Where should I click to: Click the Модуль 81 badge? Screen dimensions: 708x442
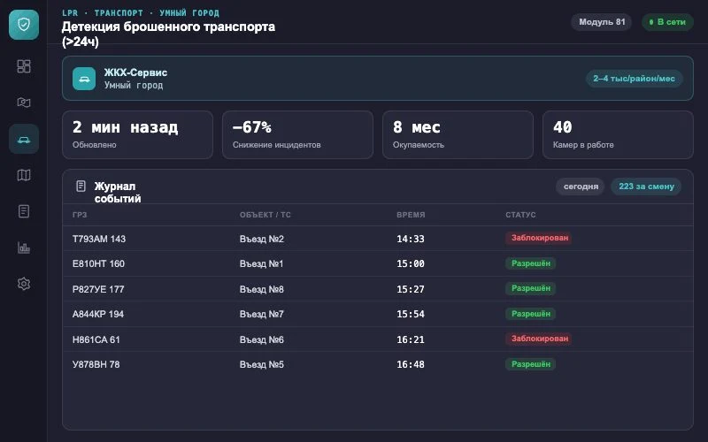602,21
